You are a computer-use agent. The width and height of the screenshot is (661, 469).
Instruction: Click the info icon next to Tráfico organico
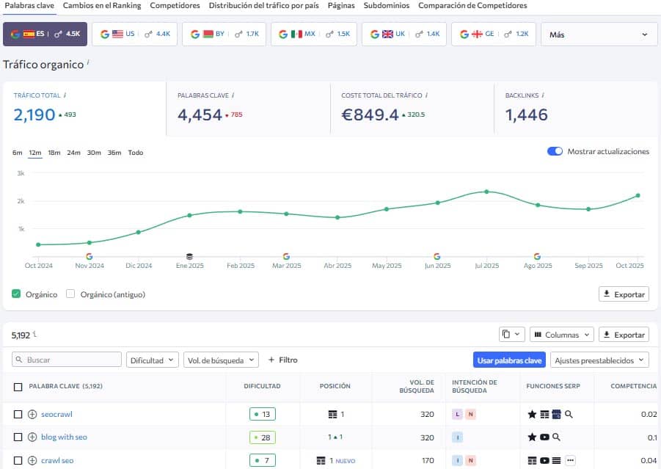tap(89, 62)
